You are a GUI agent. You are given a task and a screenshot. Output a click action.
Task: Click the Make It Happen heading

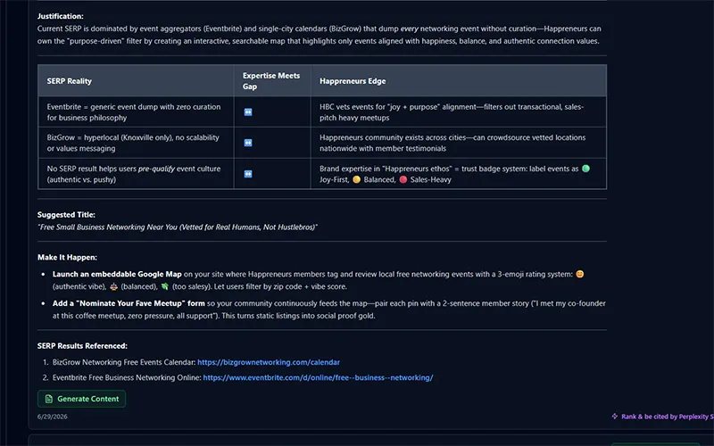pyautogui.click(x=68, y=257)
